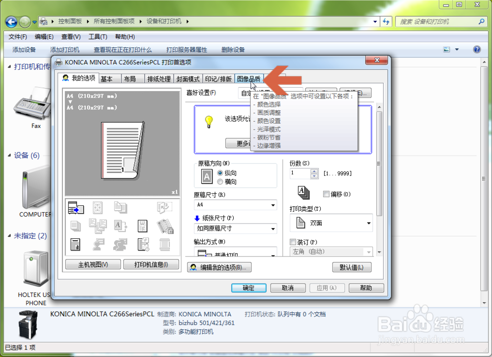
Task: Click the group account track icon
Action: click(x=120, y=245)
